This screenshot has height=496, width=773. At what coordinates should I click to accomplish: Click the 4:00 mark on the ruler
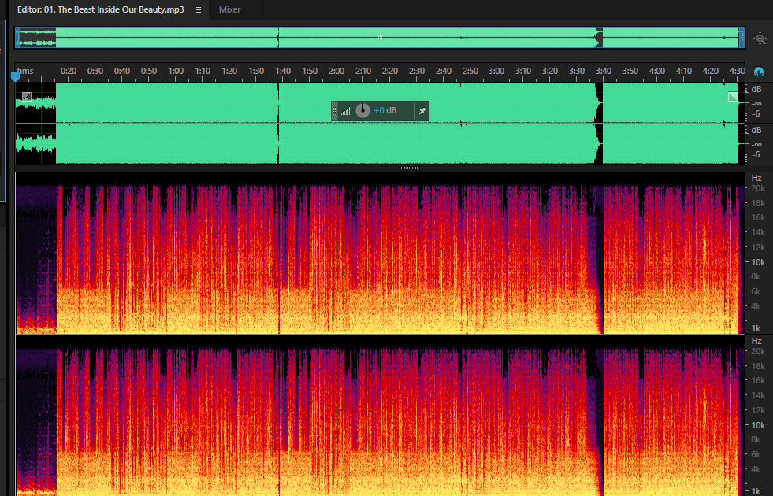click(657, 71)
